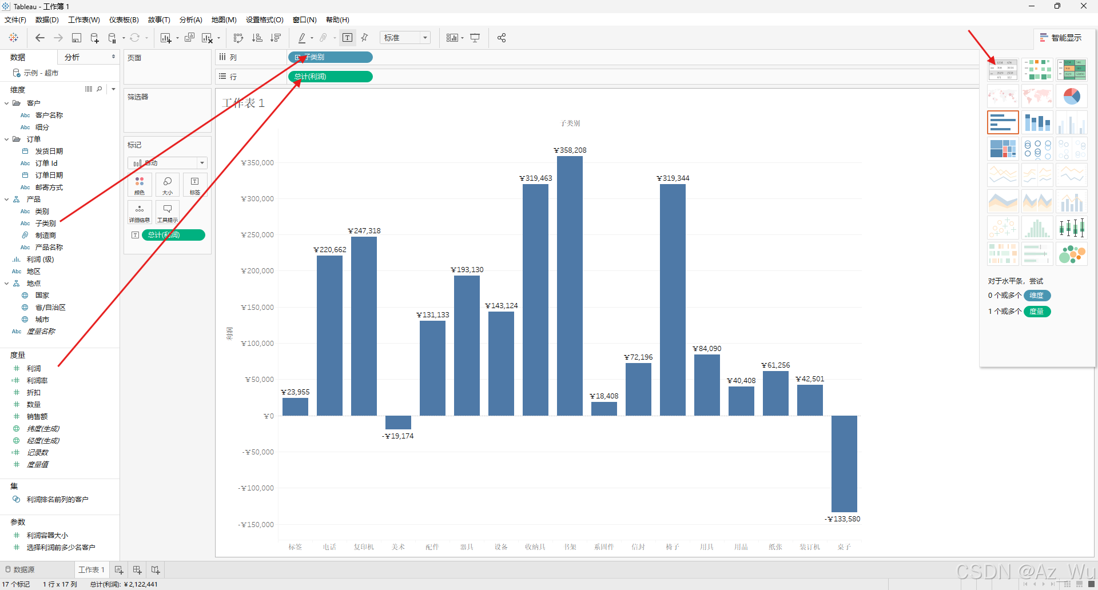
Task: Click the redo forward arrow
Action: tap(58, 38)
